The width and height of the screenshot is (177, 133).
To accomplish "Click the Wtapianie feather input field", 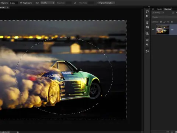I will pyautogui.click(x=14, y=3).
